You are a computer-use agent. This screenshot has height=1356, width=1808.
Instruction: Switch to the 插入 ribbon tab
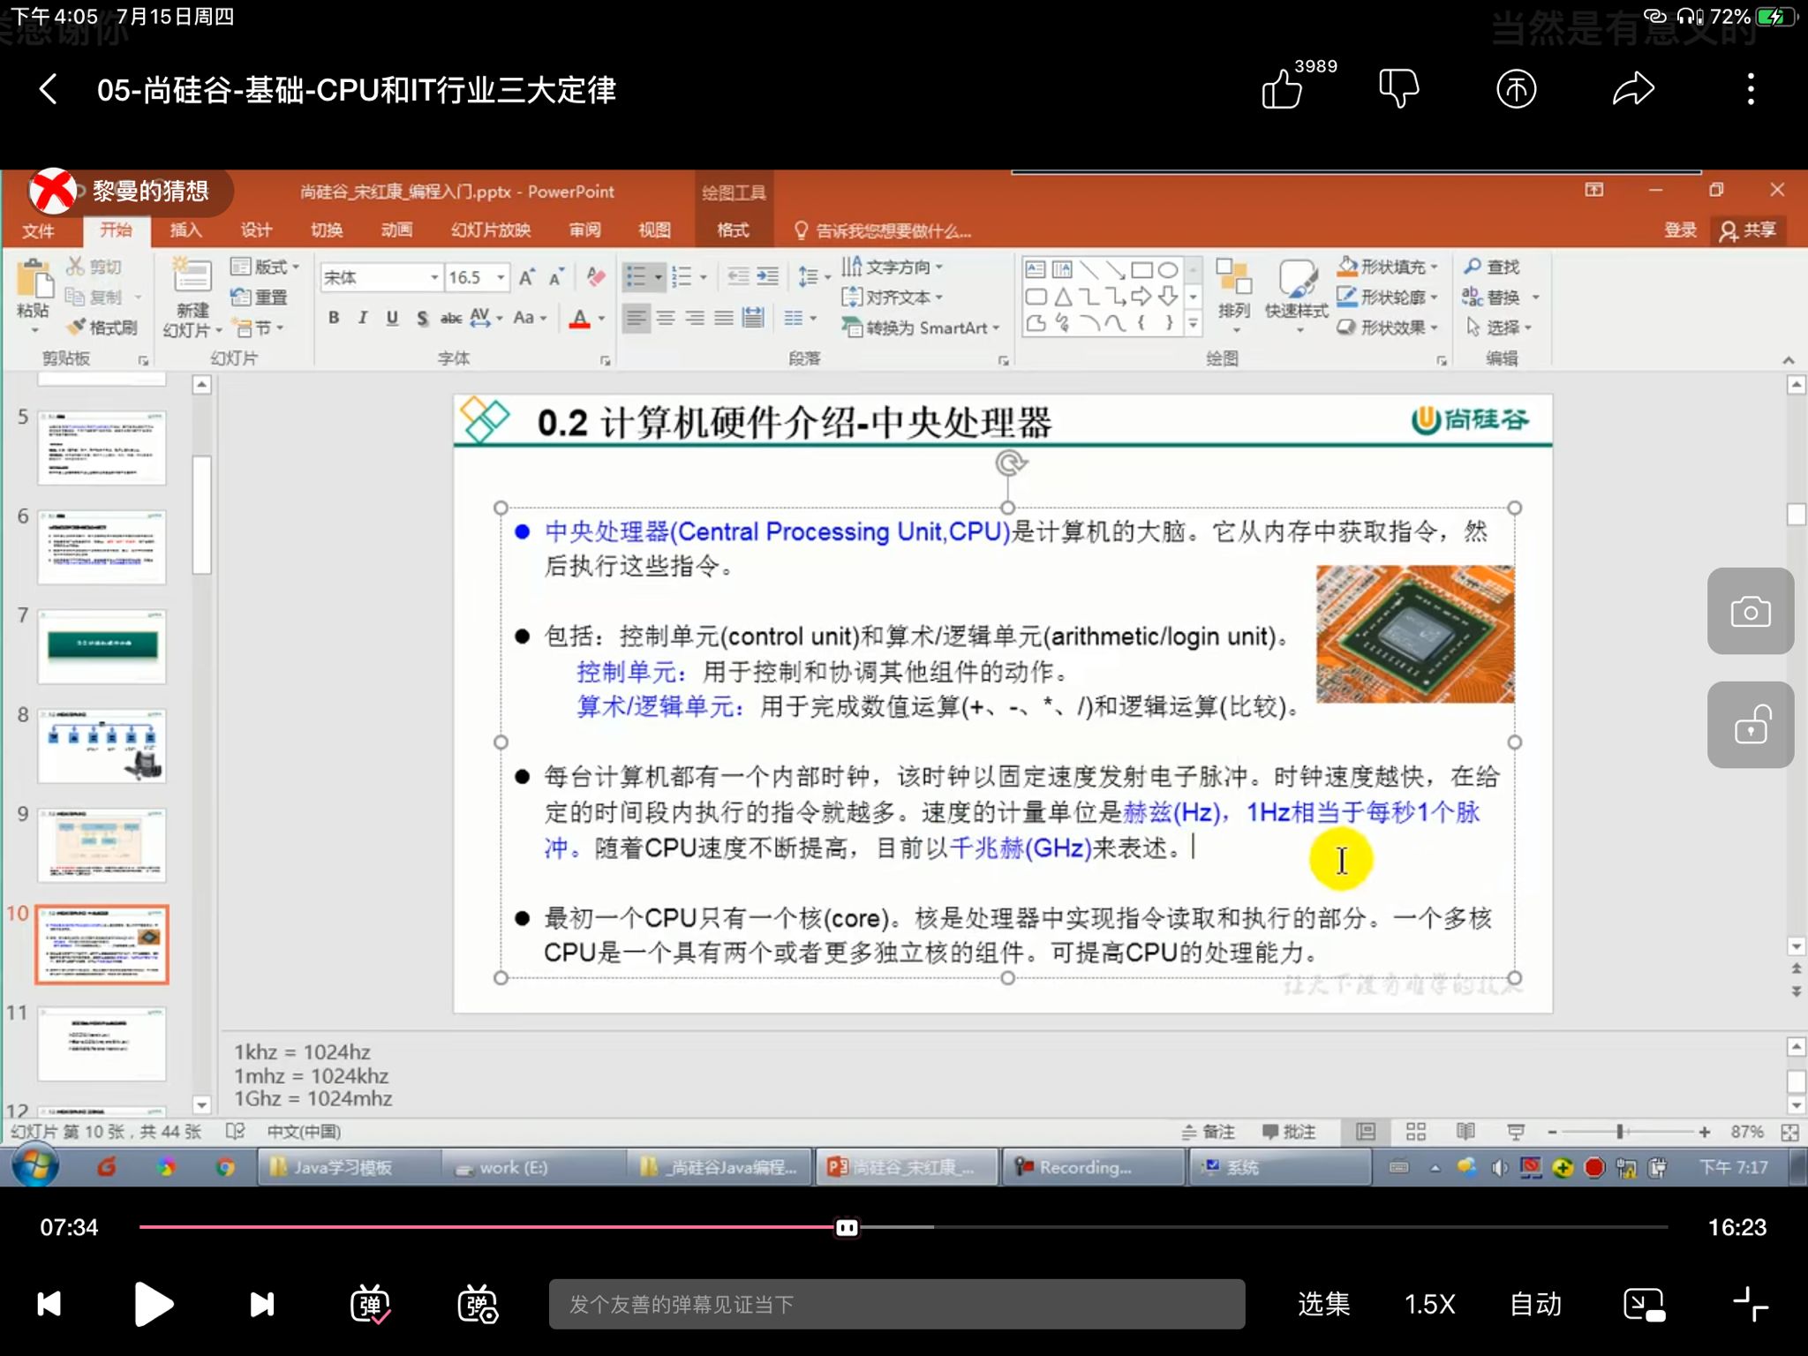coord(185,230)
